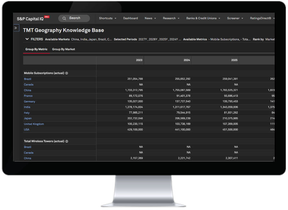Open the News dropdown menu

click(x=150, y=18)
